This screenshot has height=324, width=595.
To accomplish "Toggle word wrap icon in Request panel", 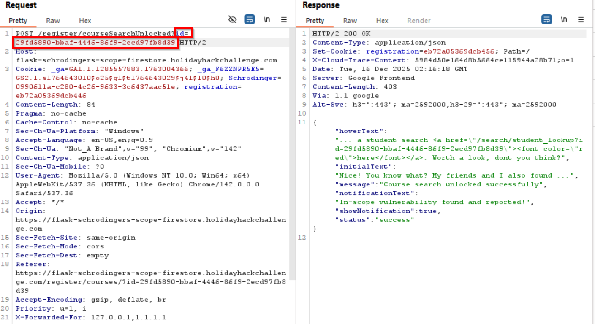I will pyautogui.click(x=250, y=19).
